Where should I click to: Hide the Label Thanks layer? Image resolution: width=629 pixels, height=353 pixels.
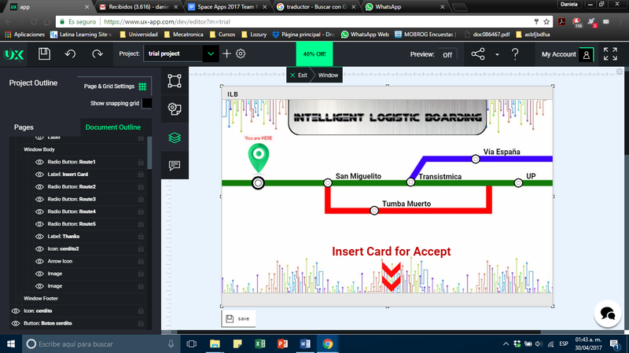[40, 236]
